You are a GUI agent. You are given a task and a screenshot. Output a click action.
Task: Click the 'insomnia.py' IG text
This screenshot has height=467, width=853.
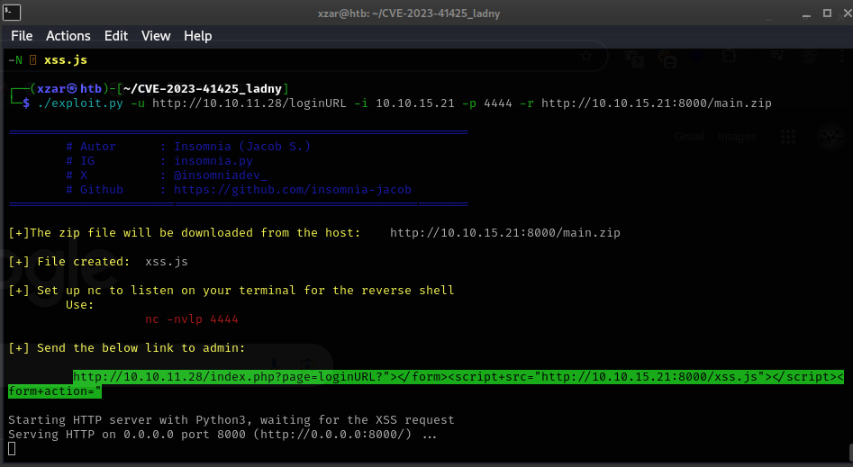click(x=213, y=161)
